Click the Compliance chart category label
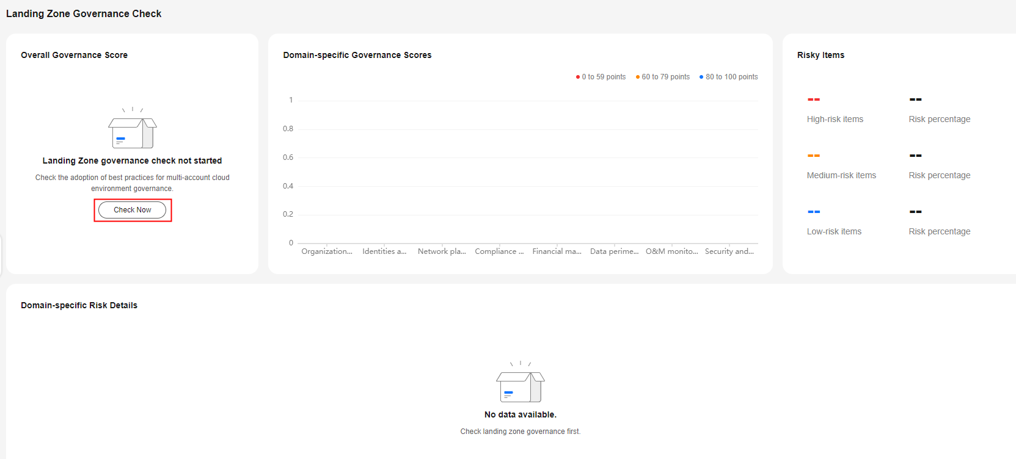 pos(499,251)
